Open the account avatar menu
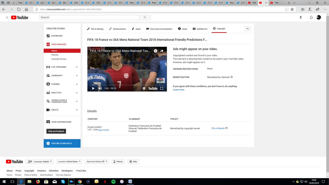 point(319,17)
